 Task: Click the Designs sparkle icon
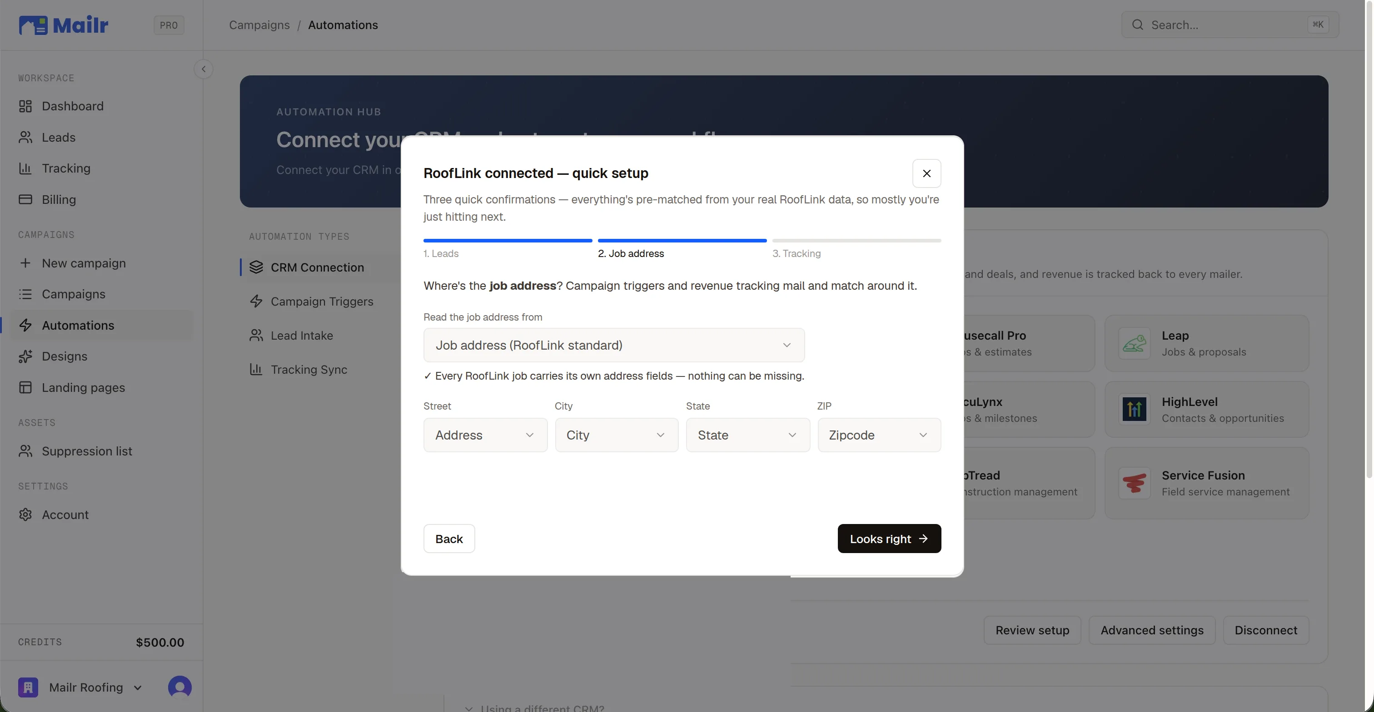(x=25, y=356)
